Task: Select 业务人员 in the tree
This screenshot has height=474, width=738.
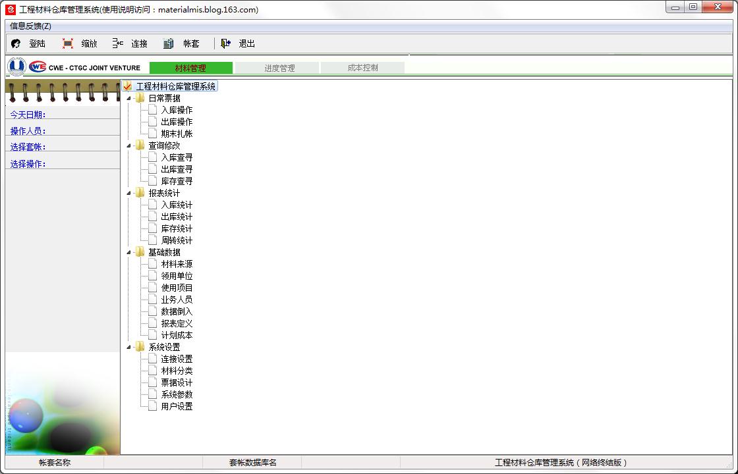Action: 177,300
